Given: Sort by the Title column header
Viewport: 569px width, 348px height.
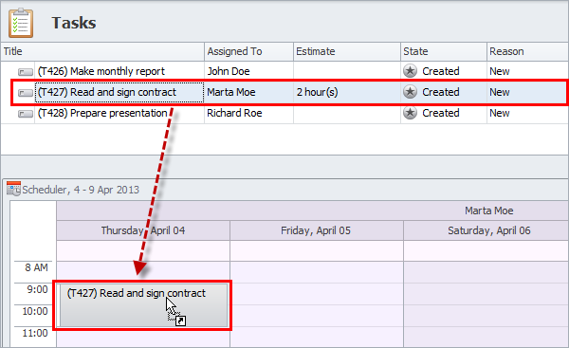Looking at the screenshot, I should click(x=102, y=51).
